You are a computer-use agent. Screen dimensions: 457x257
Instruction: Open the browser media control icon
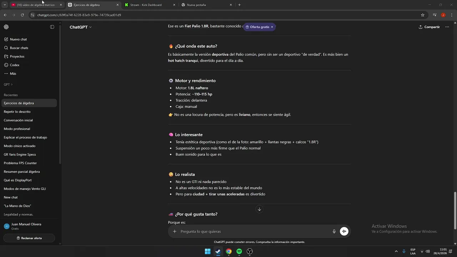435,15
